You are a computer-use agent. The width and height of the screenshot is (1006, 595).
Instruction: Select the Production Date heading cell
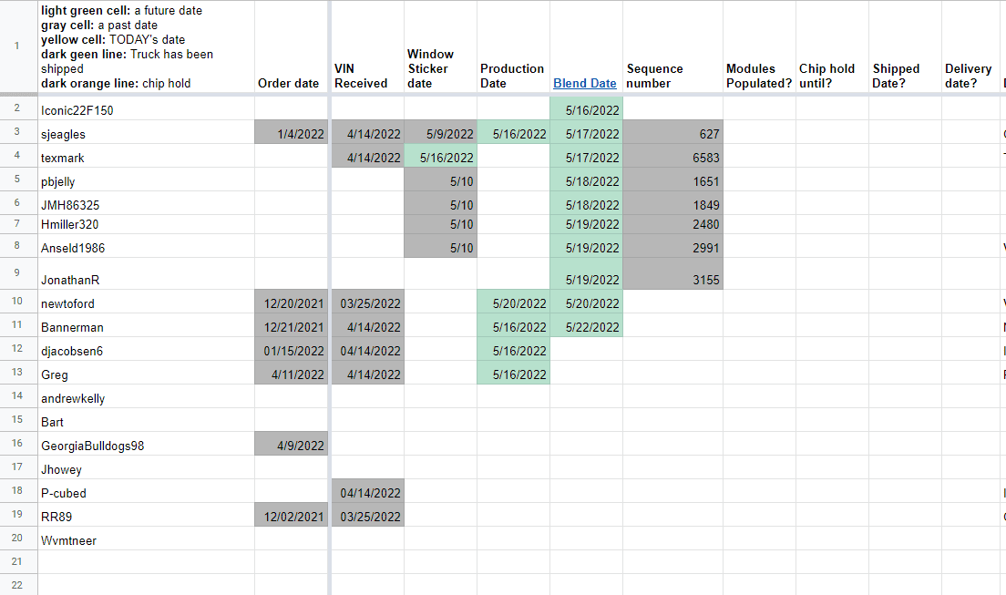pyautogui.click(x=513, y=76)
